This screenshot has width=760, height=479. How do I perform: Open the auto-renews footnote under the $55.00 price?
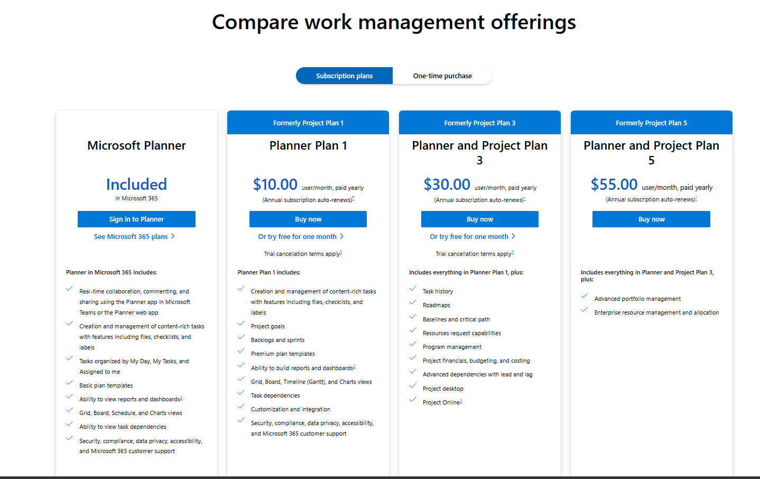click(696, 198)
